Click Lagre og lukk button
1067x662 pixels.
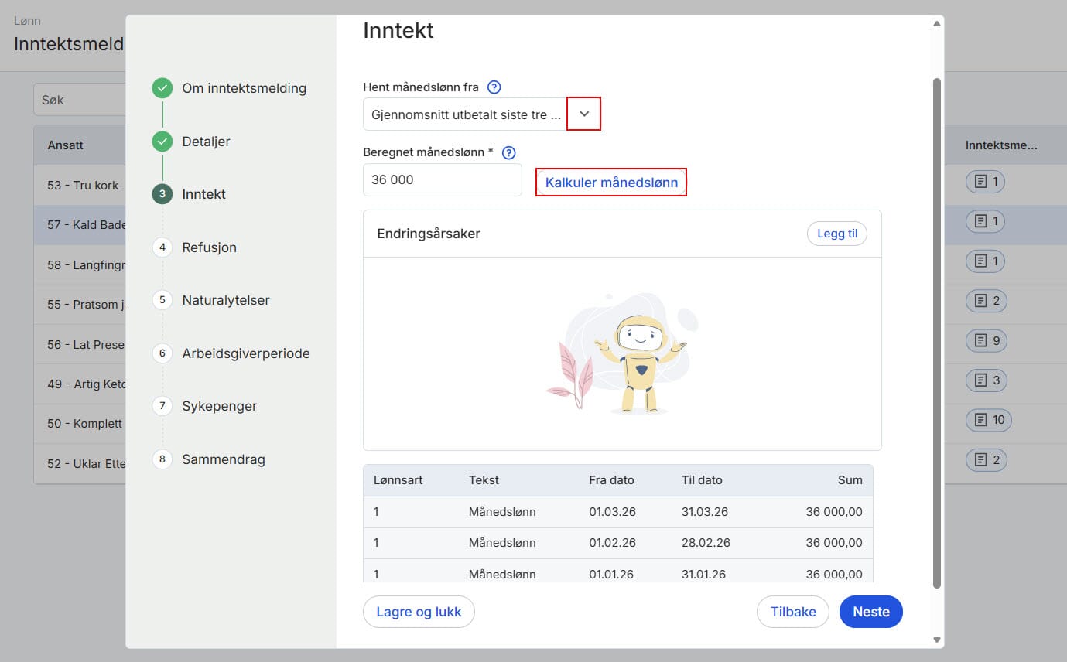point(419,612)
